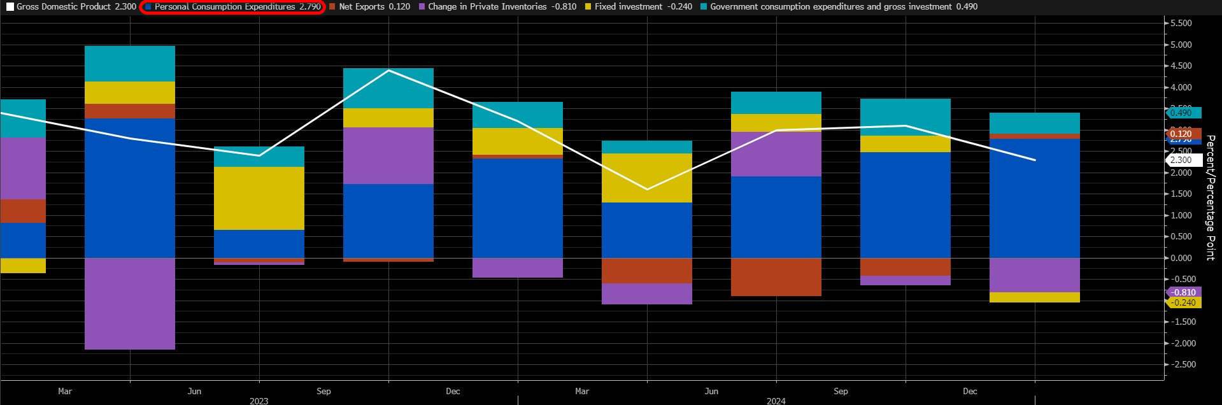The image size is (1222, 405).
Task: Click the GDP line peak near 4.4
Action: tap(389, 70)
